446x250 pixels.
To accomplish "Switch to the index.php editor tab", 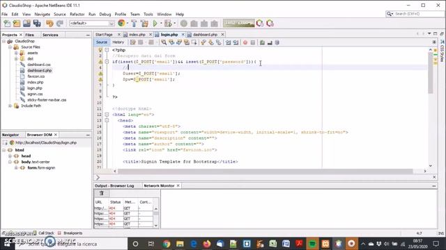I will (137, 35).
